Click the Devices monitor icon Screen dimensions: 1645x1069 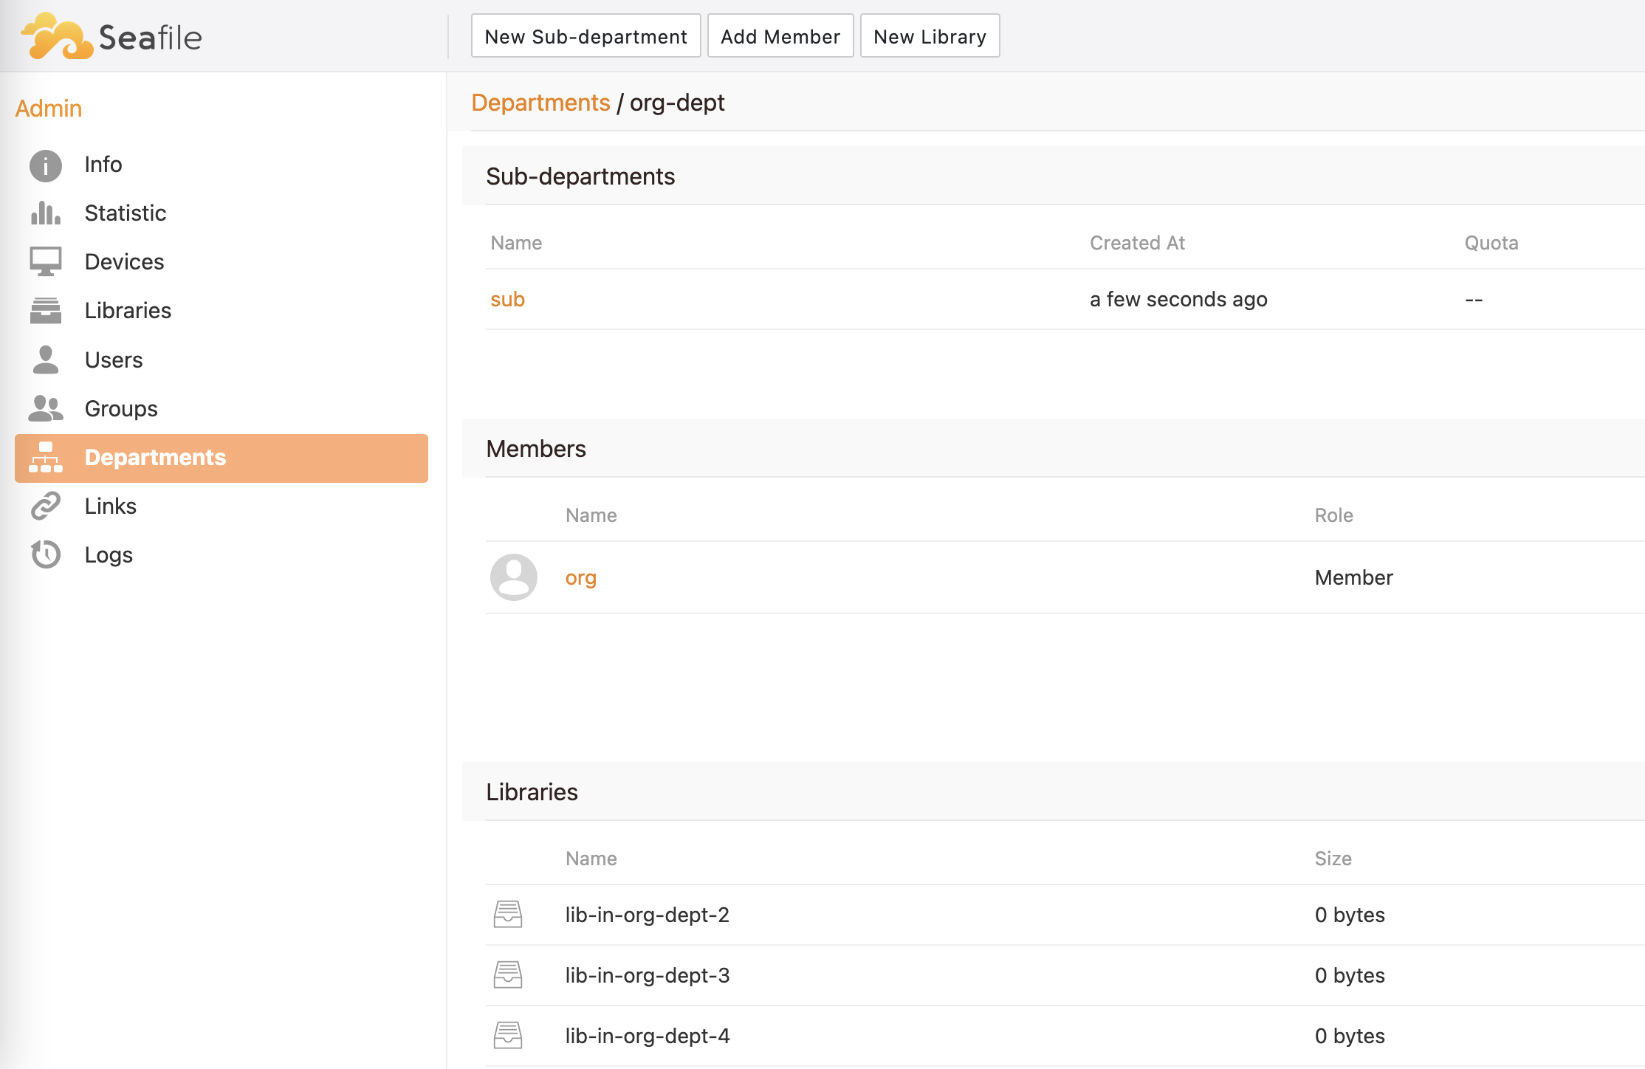tap(45, 261)
